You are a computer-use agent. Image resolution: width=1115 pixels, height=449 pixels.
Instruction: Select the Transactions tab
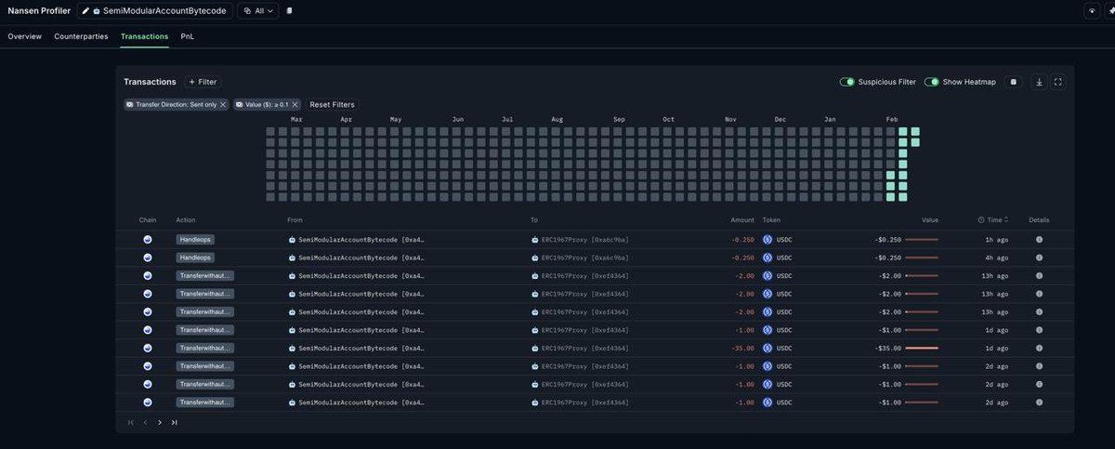[x=144, y=36]
